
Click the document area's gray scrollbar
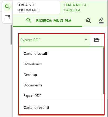pos(11,35)
